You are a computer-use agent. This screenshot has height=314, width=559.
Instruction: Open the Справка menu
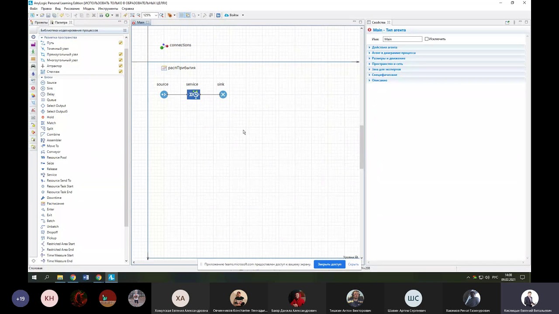pos(128,9)
